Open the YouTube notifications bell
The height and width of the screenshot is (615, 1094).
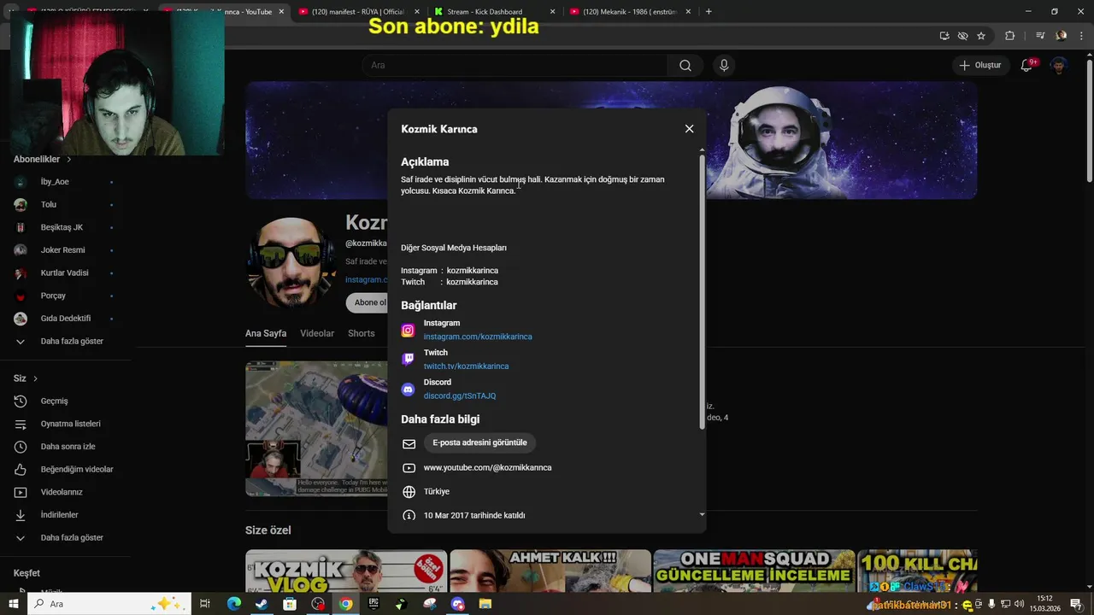[x=1027, y=66]
